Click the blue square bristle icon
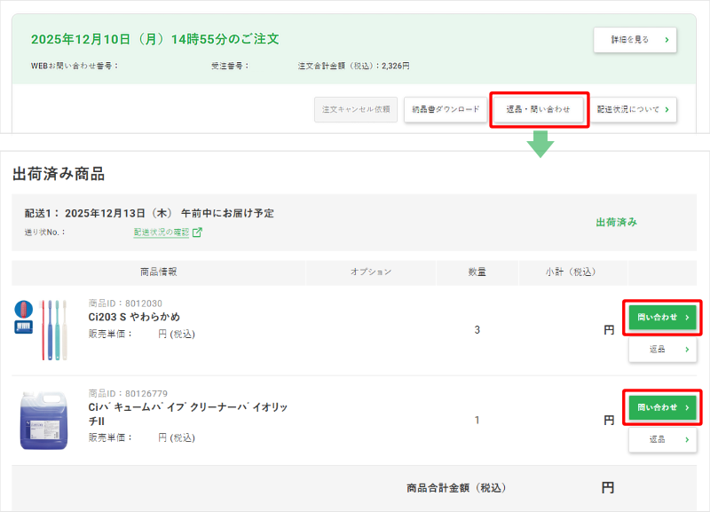The width and height of the screenshot is (710, 512). coord(24,327)
